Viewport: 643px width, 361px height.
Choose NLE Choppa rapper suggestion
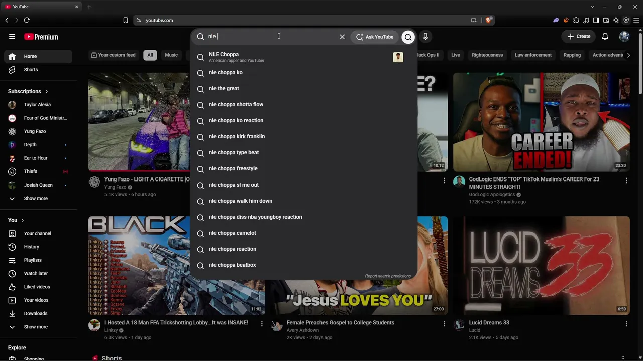(303, 57)
